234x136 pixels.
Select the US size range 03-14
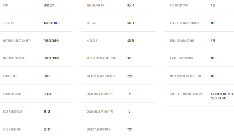pyautogui.click(x=132, y=5)
